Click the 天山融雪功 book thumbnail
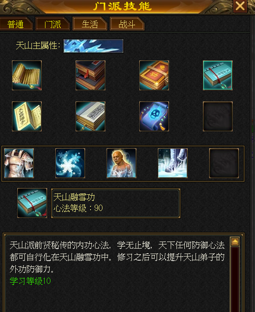Screen dimensions: 255x312 point(32,203)
